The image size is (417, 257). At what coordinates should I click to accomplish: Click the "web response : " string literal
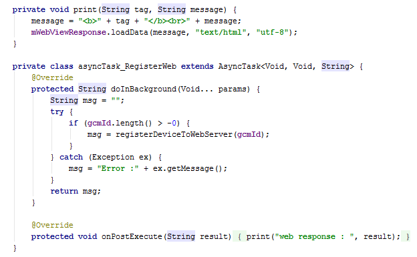tap(314, 236)
